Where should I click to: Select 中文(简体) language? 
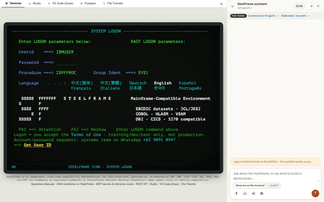(82, 83)
